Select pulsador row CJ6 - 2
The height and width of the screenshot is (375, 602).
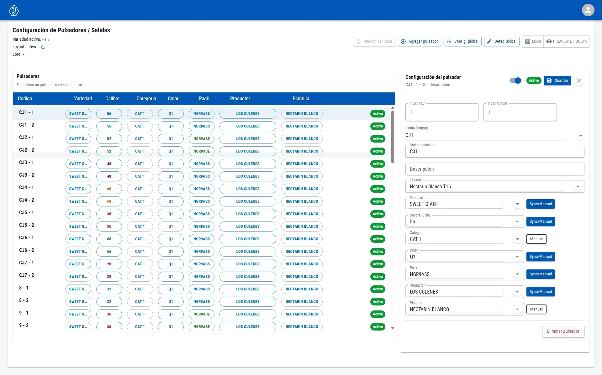coord(202,252)
